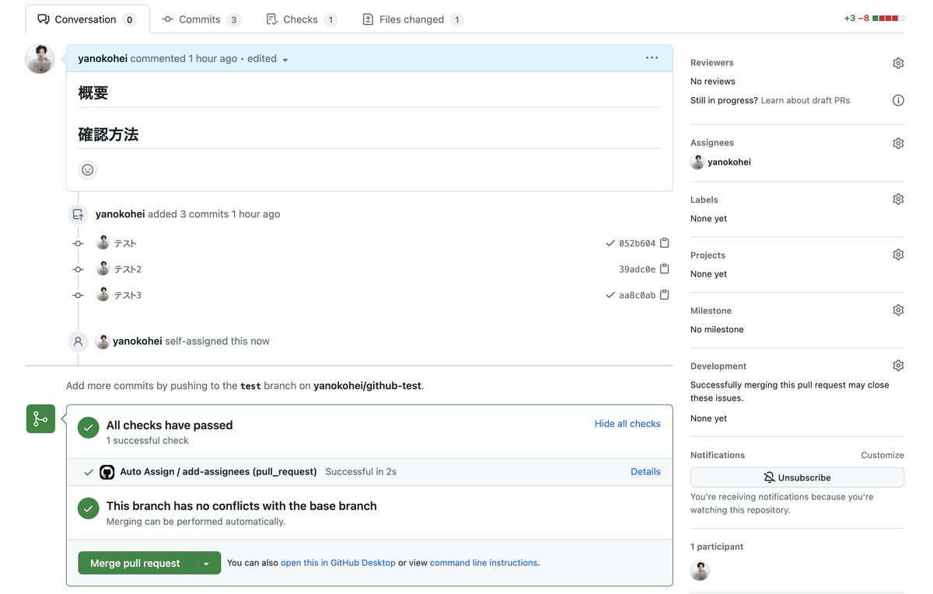Open the merge options caret dropdown
This screenshot has height=594, width=933.
(x=206, y=562)
